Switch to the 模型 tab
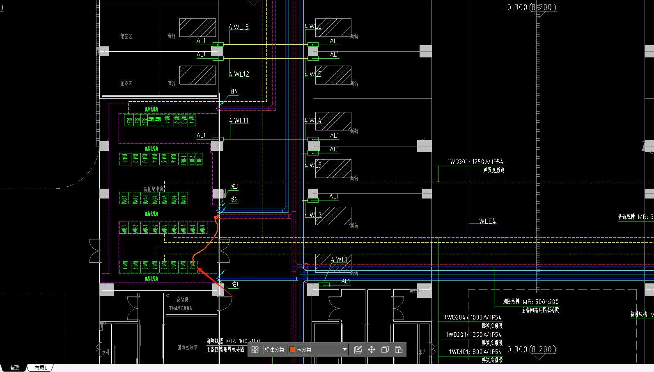This screenshot has width=654, height=372. point(14,368)
